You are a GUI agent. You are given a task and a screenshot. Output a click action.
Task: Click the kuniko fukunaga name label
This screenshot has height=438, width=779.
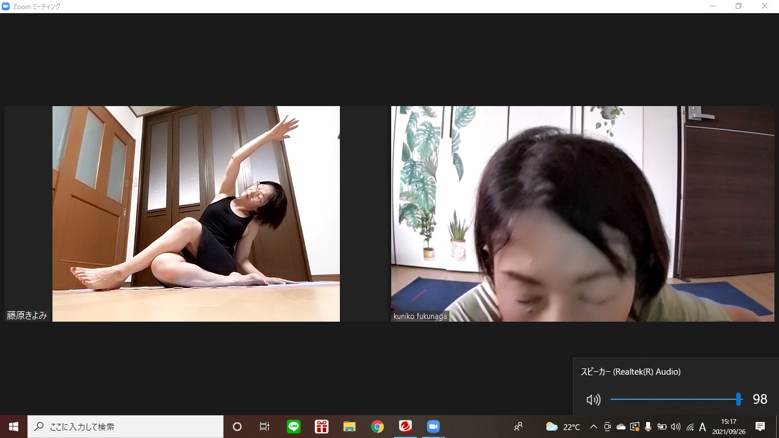[x=420, y=316]
